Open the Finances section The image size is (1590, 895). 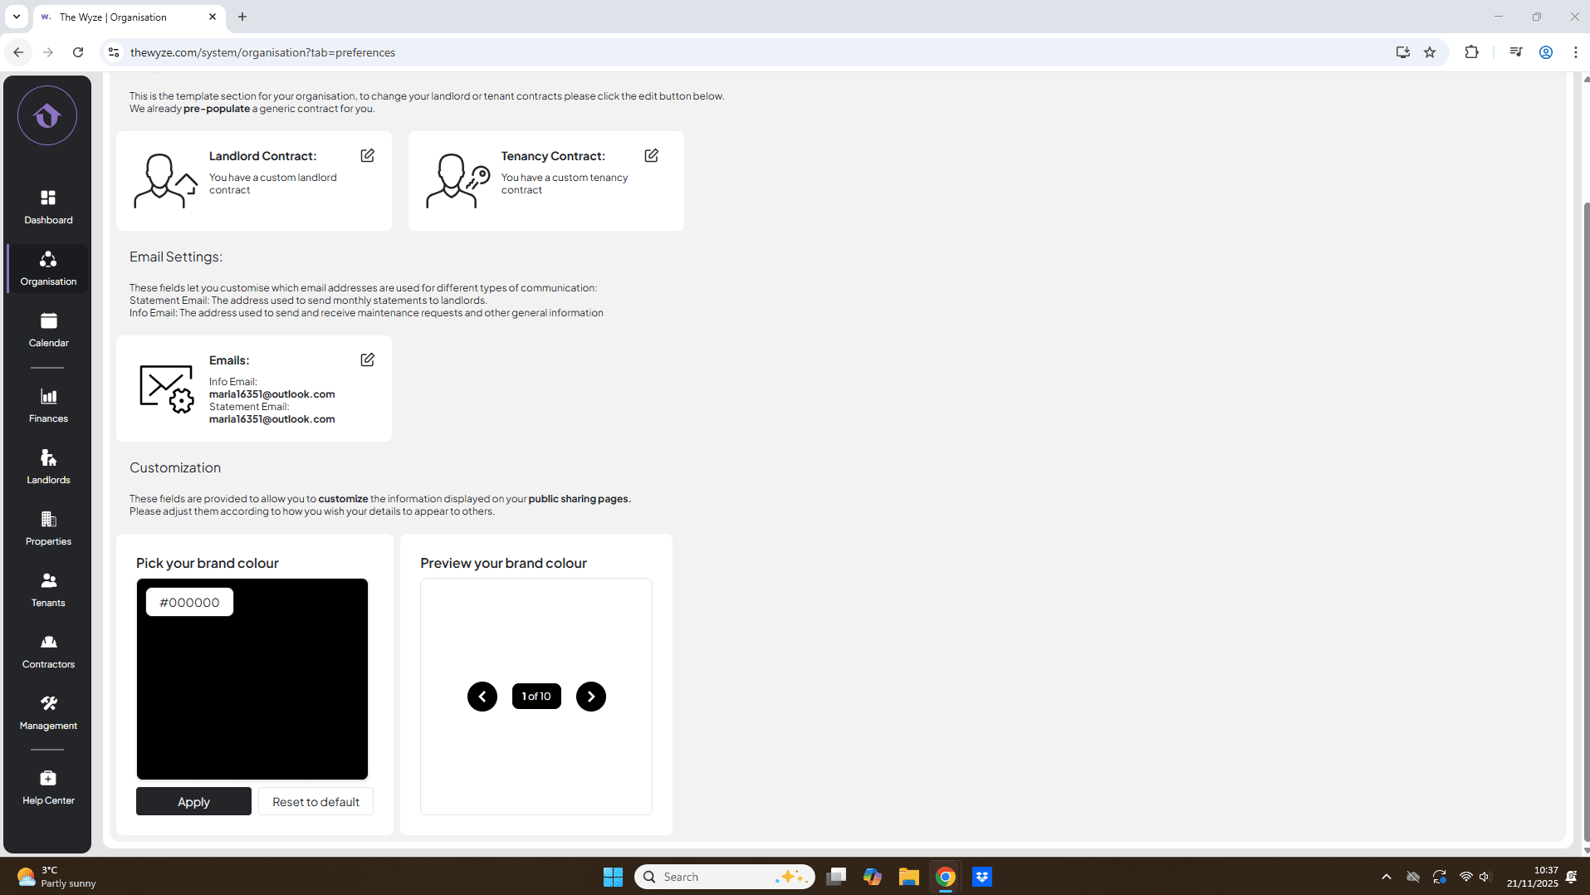47,405
